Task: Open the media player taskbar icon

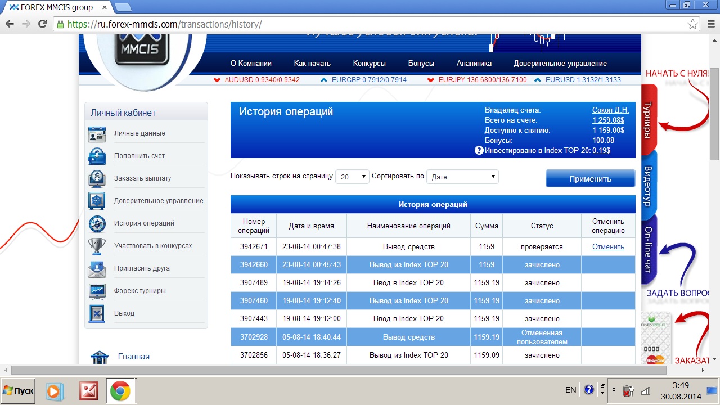Action: [x=55, y=391]
